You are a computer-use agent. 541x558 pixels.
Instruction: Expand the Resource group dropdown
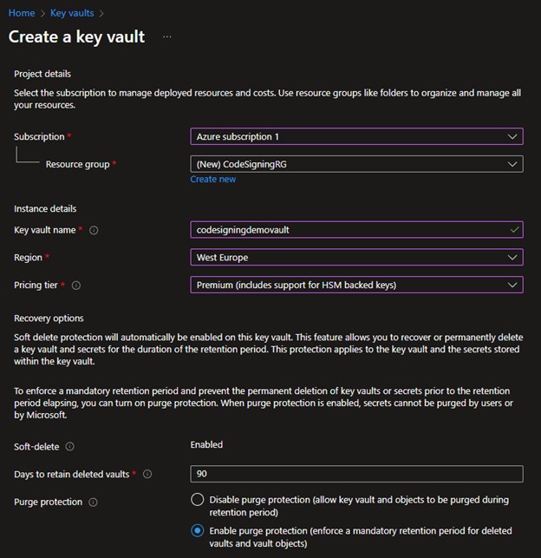pyautogui.click(x=356, y=164)
